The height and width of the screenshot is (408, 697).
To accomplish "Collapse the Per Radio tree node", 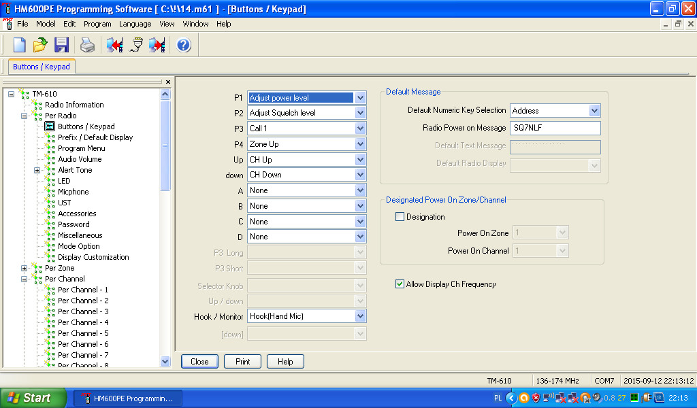I will click(24, 116).
